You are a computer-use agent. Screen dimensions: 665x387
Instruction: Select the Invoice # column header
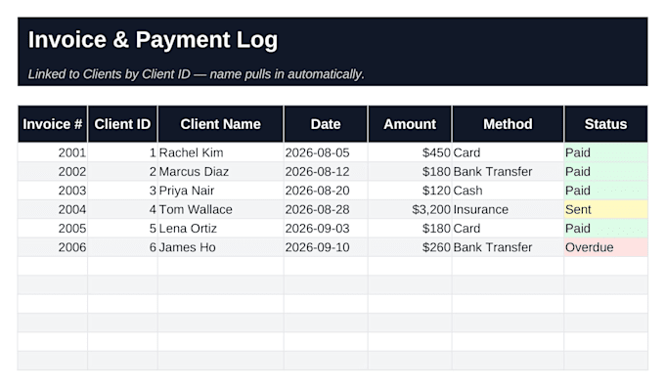(53, 124)
